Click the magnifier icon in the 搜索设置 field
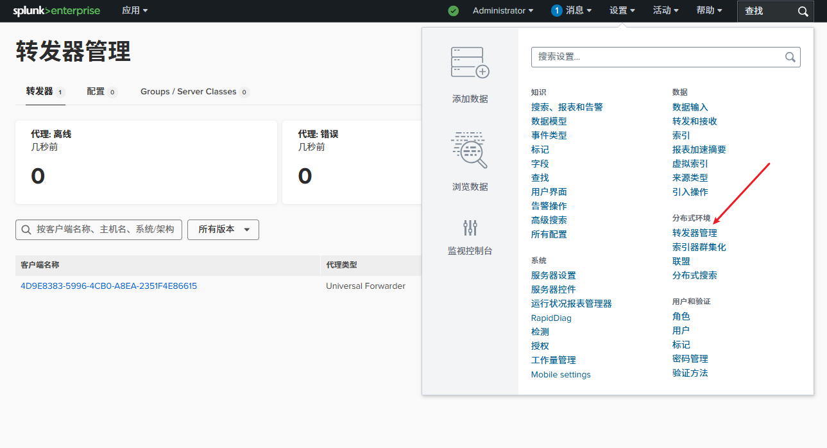827x448 pixels. tap(790, 56)
